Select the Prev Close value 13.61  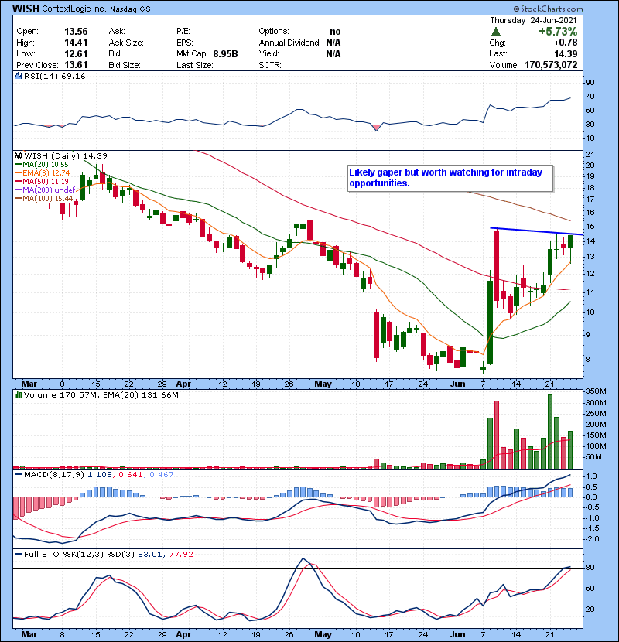point(76,65)
